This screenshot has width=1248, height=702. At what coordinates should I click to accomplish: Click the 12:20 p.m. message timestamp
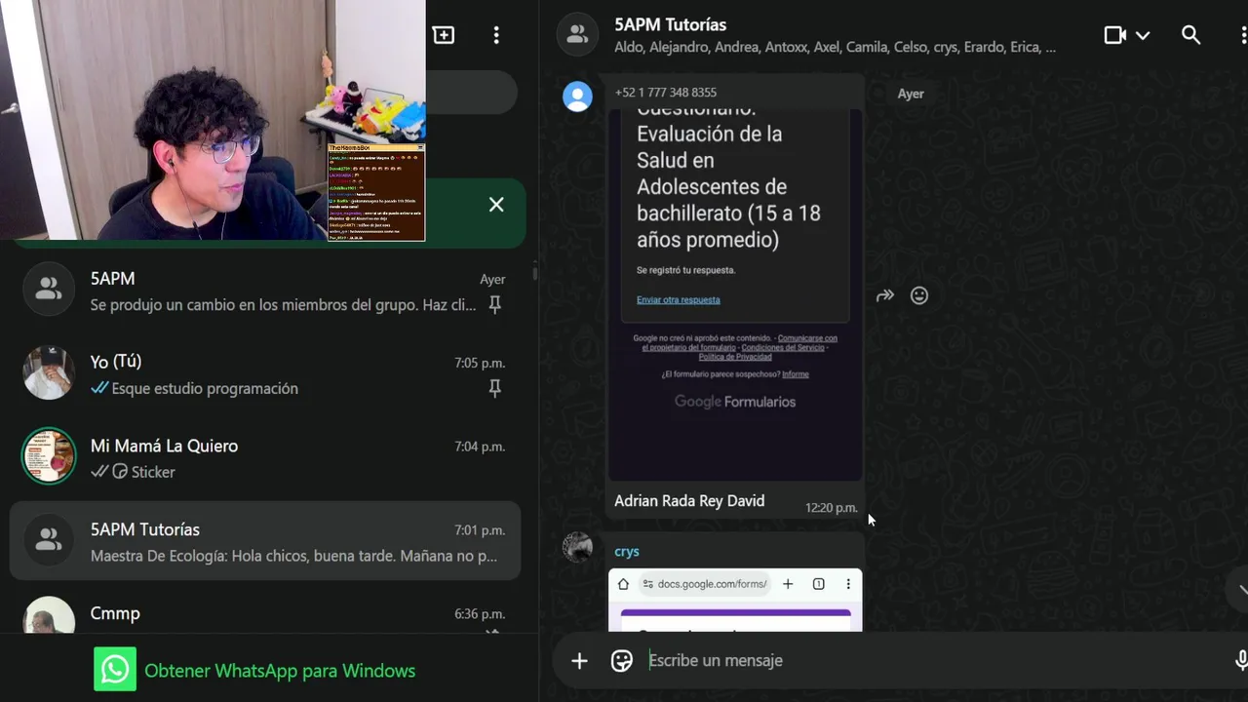[x=831, y=508]
